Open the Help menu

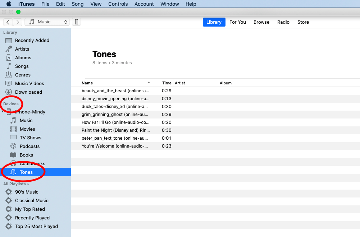tap(191, 4)
